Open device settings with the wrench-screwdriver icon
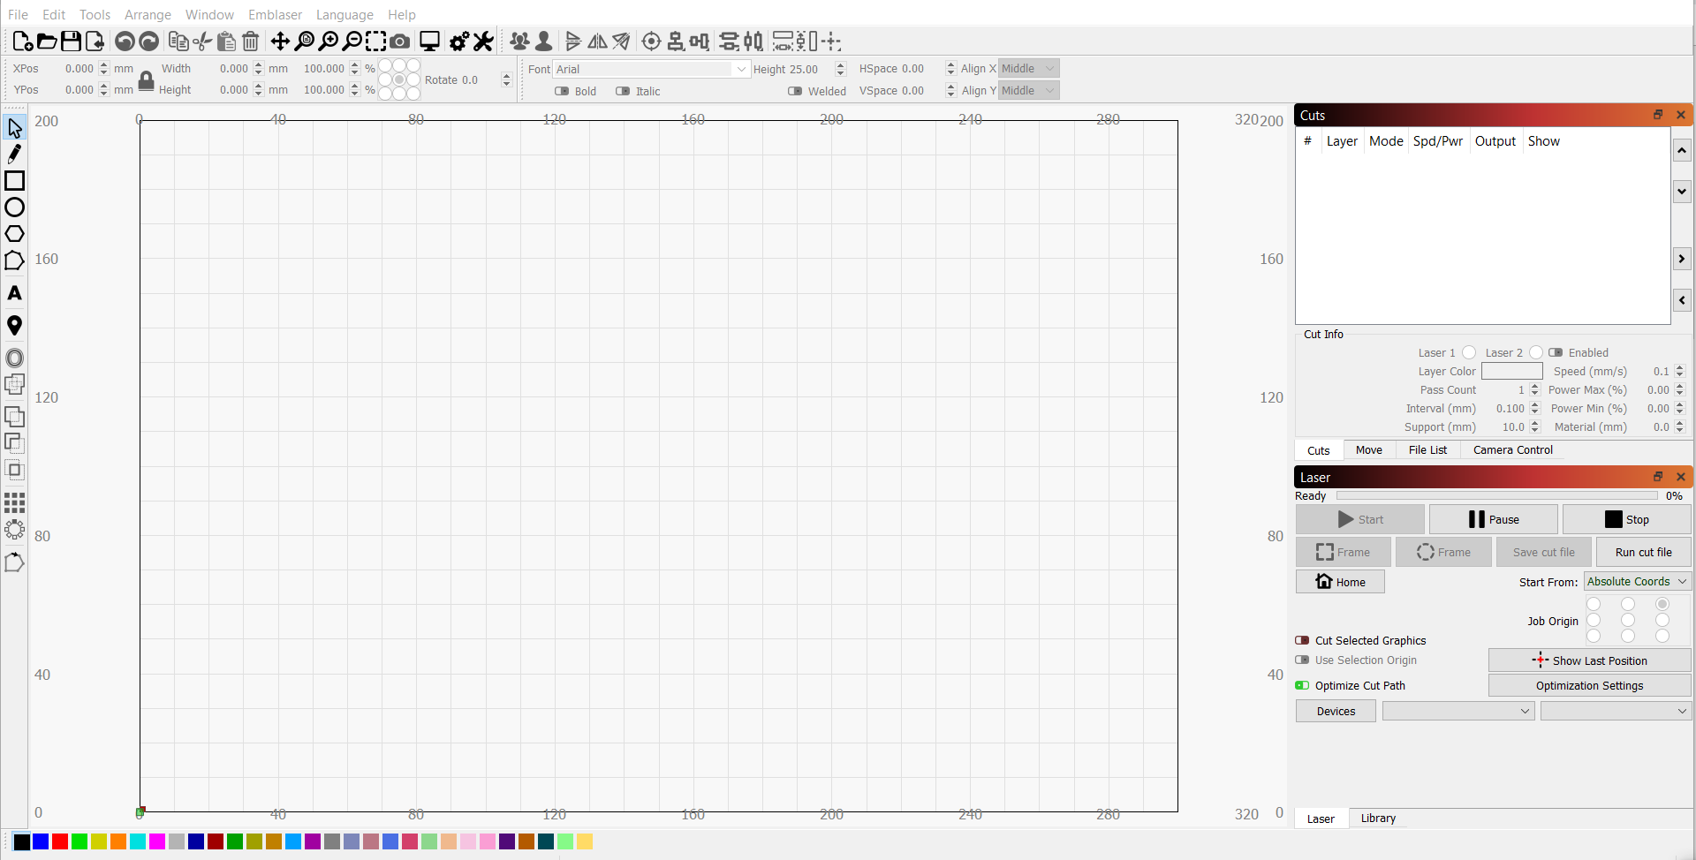This screenshot has height=860, width=1696. coord(483,41)
